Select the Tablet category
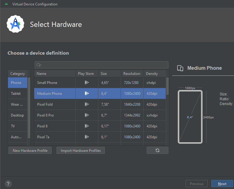This screenshot has width=234, height=189. [18, 94]
